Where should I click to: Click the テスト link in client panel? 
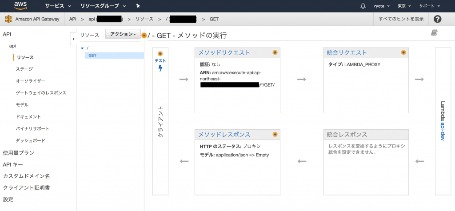click(x=160, y=61)
